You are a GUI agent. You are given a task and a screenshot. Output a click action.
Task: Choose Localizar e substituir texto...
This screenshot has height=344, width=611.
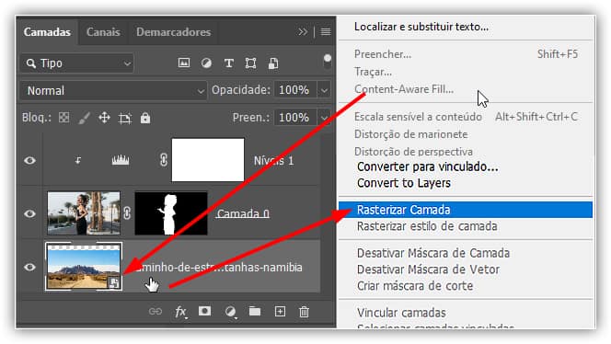[421, 27]
